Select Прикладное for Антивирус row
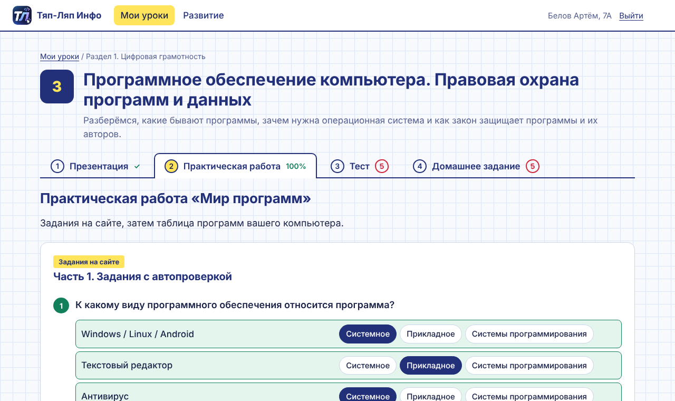 pos(431,395)
